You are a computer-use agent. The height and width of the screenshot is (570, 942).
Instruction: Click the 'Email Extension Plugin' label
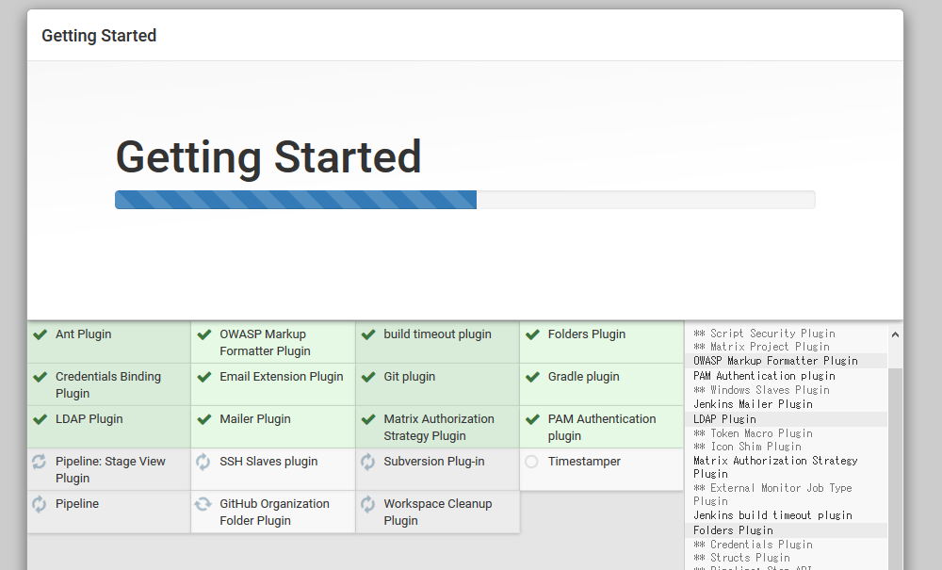click(x=281, y=377)
